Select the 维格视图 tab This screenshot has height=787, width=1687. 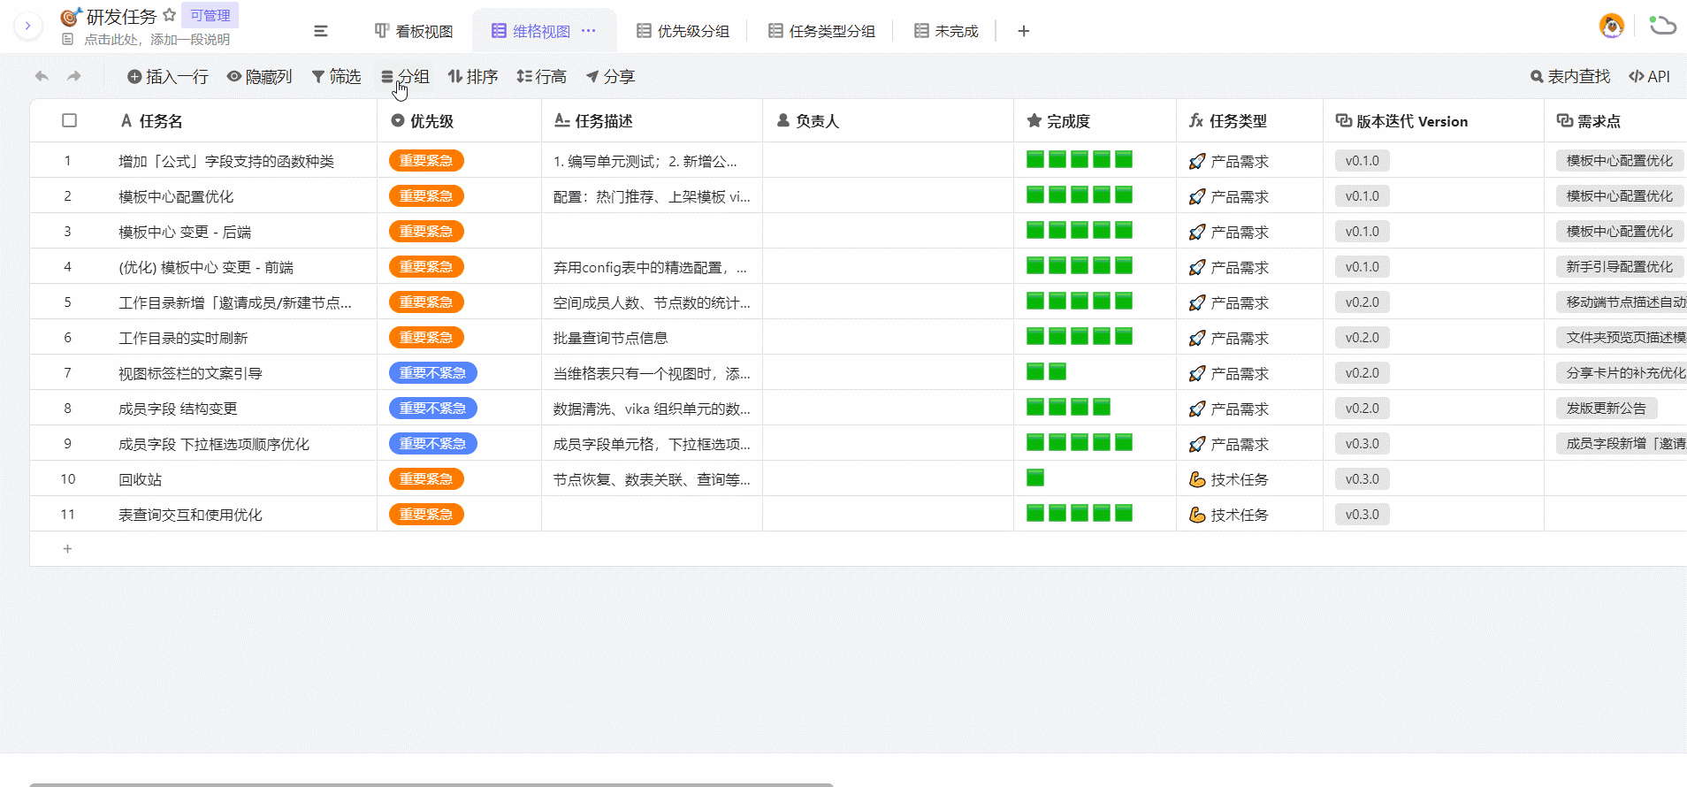pyautogui.click(x=531, y=31)
